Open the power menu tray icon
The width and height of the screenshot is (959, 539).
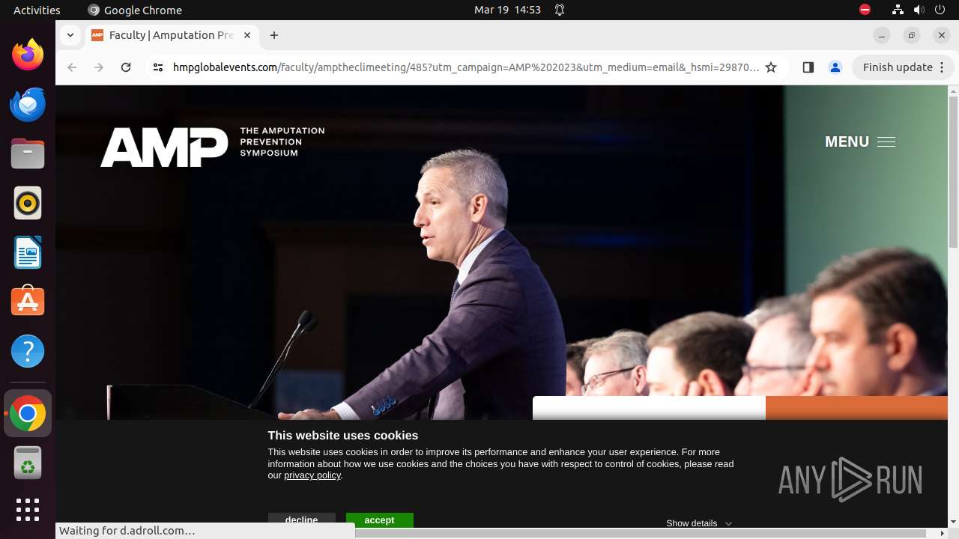point(940,10)
